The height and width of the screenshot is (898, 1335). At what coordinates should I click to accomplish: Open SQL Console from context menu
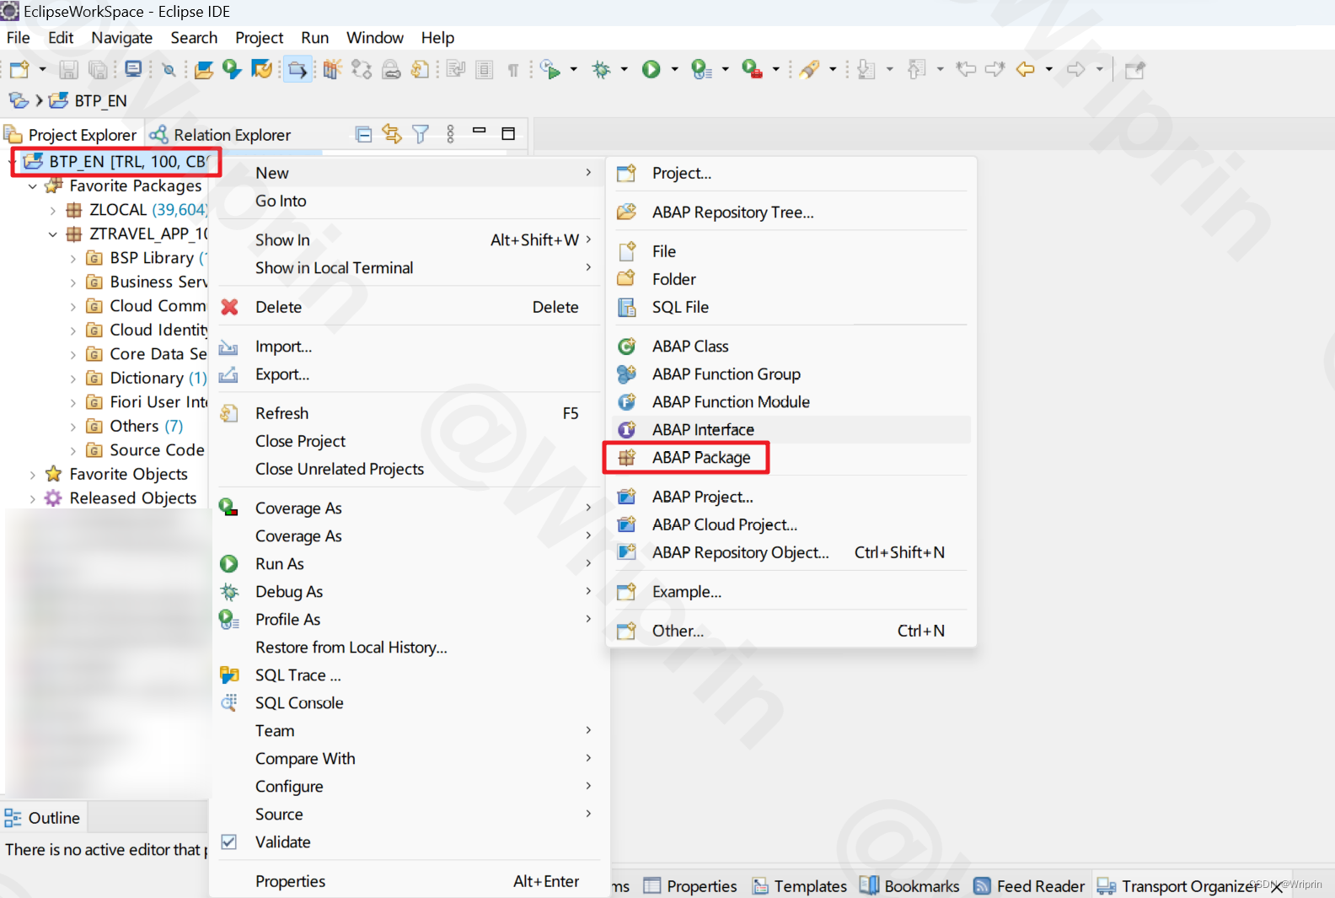click(299, 703)
